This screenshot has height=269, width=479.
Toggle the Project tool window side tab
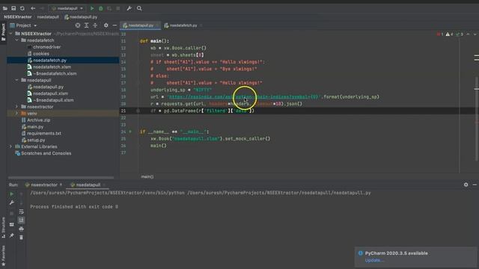[x=3, y=32]
